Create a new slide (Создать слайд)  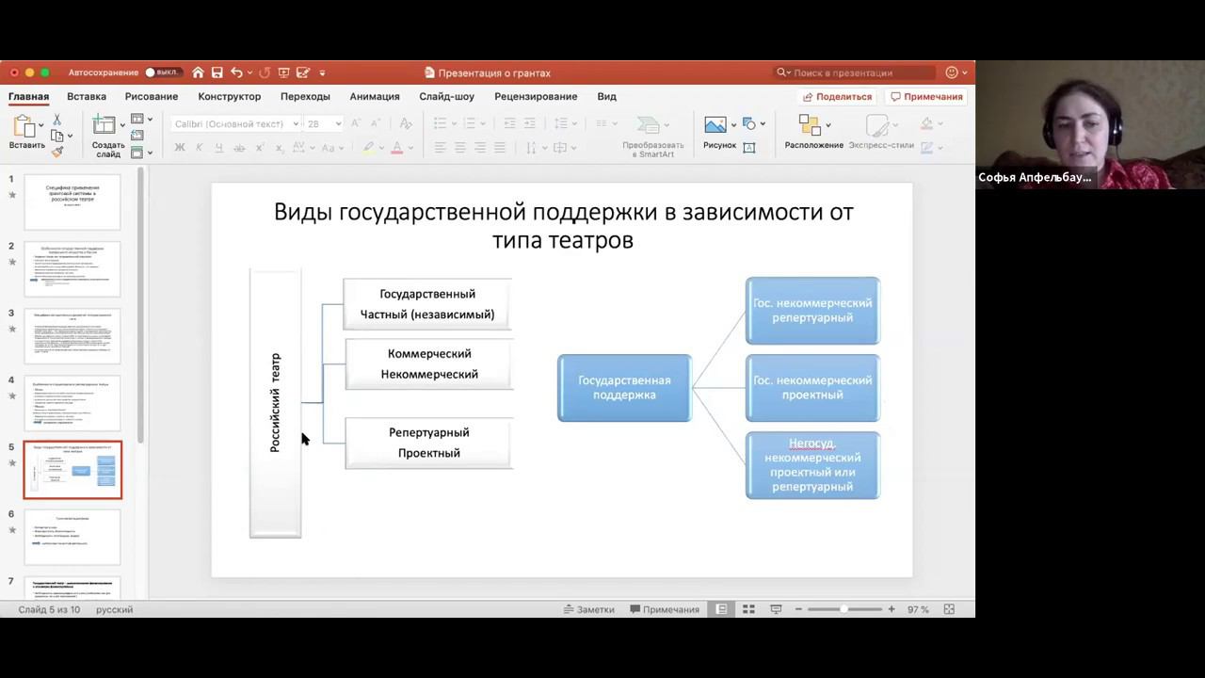[x=104, y=126]
